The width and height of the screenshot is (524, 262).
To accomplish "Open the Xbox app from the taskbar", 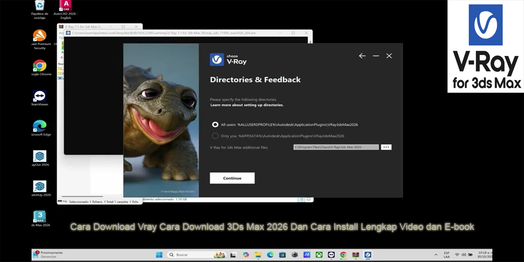I will (319, 255).
